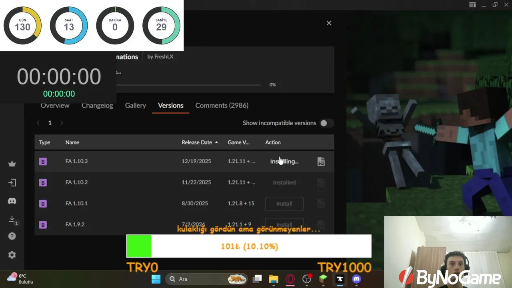
Task: Switch to the Changelog tab
Action: click(97, 106)
